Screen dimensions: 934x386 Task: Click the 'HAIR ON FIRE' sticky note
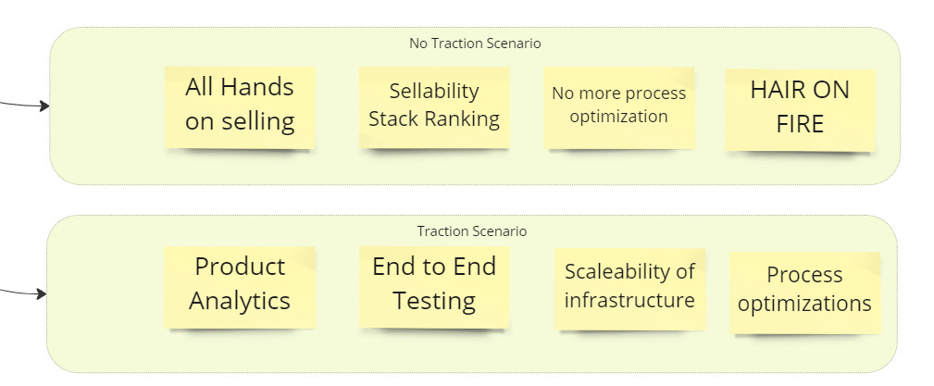click(801, 109)
